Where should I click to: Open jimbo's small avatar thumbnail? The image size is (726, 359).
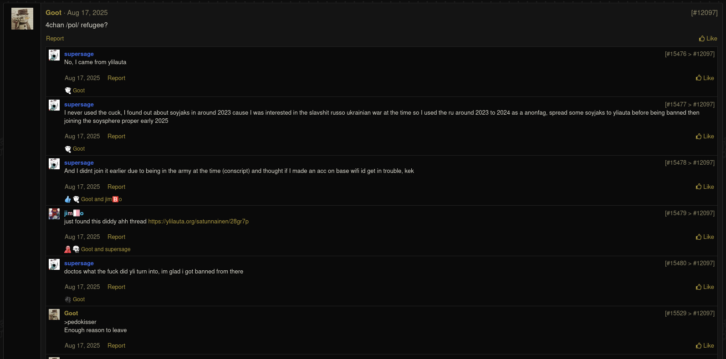coord(54,214)
